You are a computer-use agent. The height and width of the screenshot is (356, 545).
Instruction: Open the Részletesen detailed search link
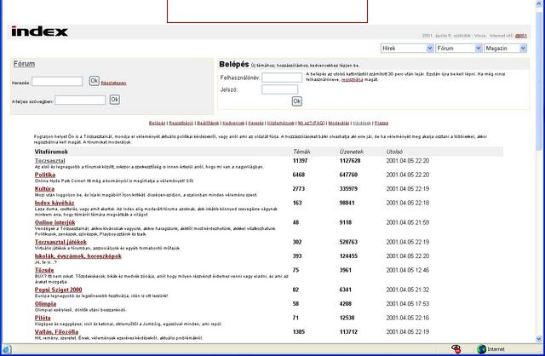pos(113,83)
